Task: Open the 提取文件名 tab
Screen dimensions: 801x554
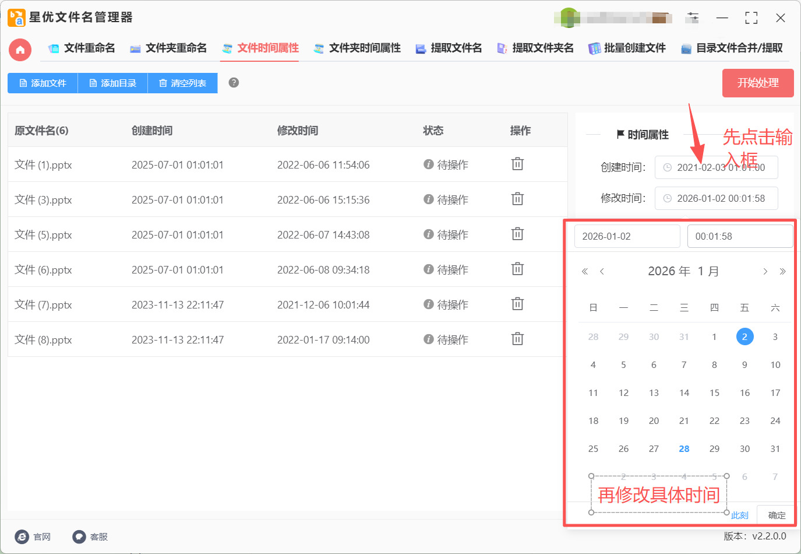Action: tap(449, 48)
